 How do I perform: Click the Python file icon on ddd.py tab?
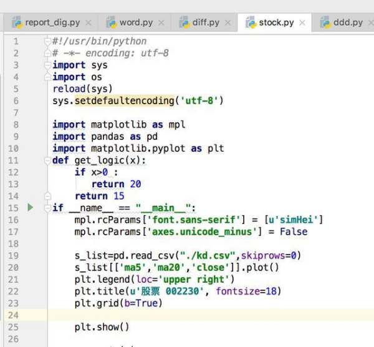(x=325, y=22)
